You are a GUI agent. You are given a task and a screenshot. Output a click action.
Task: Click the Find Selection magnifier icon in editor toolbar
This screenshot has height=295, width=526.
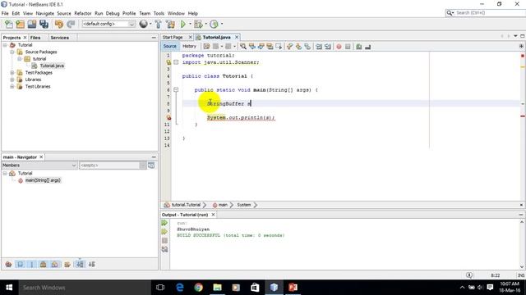(243, 47)
